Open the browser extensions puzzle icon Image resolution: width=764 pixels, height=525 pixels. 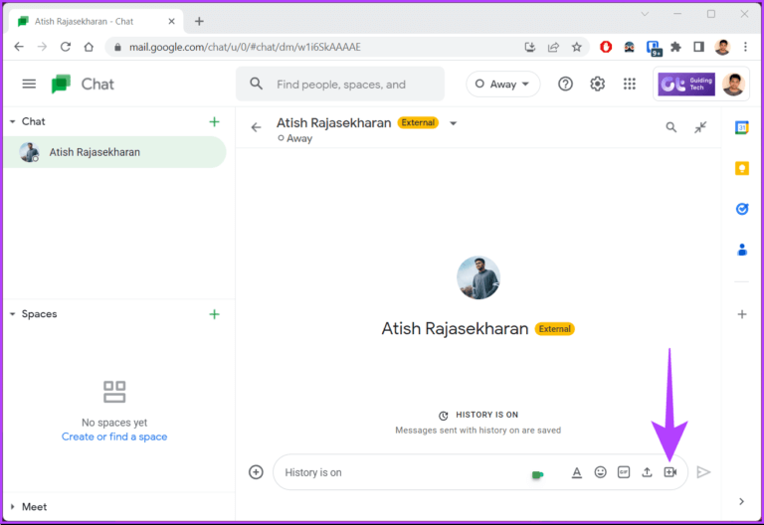coord(675,47)
